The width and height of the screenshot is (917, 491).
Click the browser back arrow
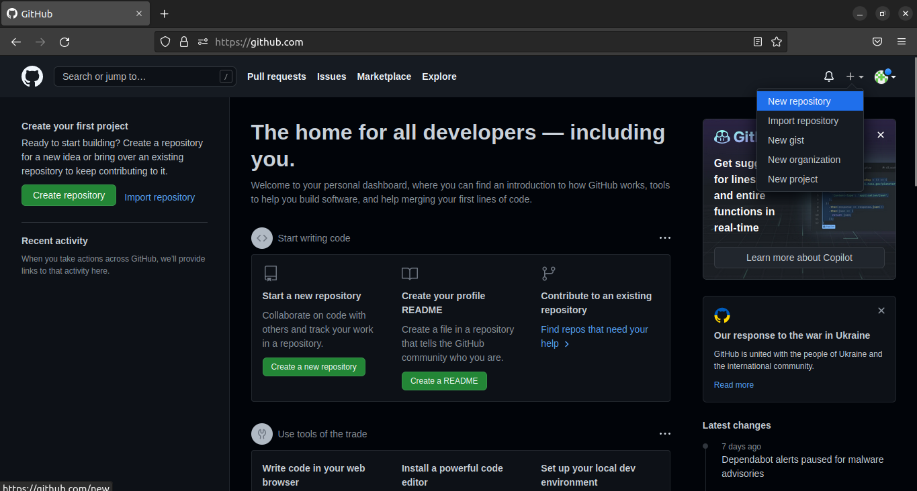coord(16,42)
